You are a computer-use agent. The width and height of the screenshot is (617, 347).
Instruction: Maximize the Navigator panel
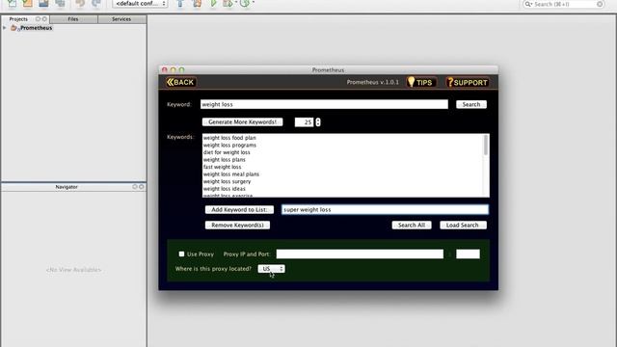pyautogui.click(x=142, y=187)
